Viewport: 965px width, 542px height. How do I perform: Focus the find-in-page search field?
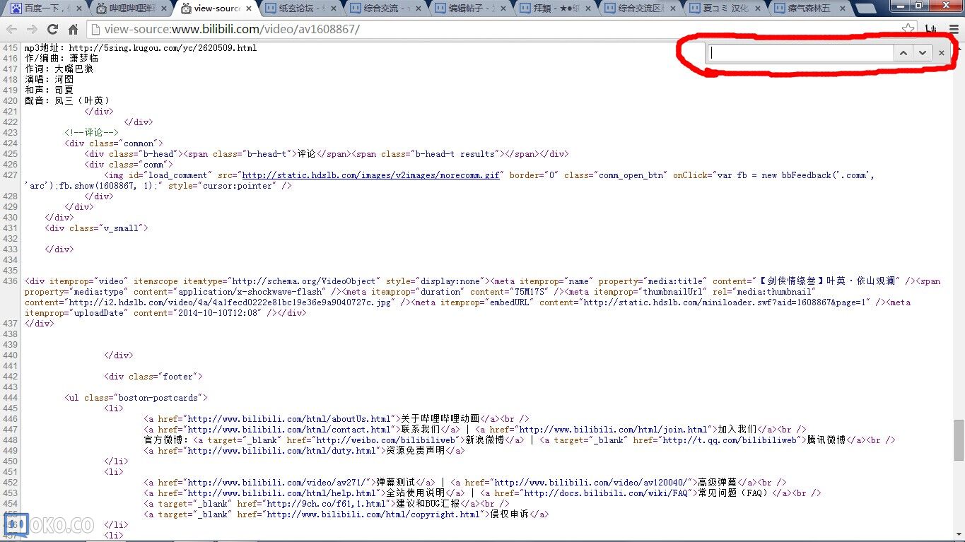coord(801,53)
